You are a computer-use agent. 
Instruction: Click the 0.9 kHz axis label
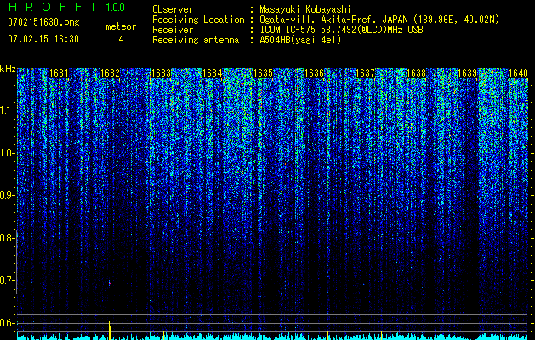(7, 195)
